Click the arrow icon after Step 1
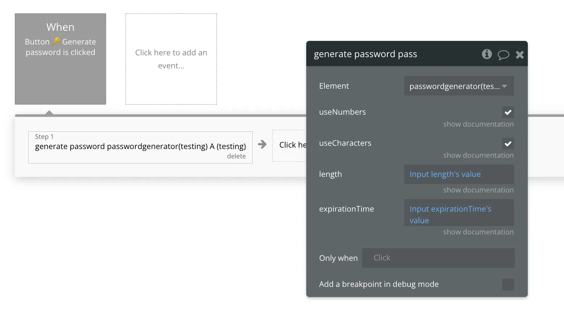564x314 pixels. click(x=262, y=145)
